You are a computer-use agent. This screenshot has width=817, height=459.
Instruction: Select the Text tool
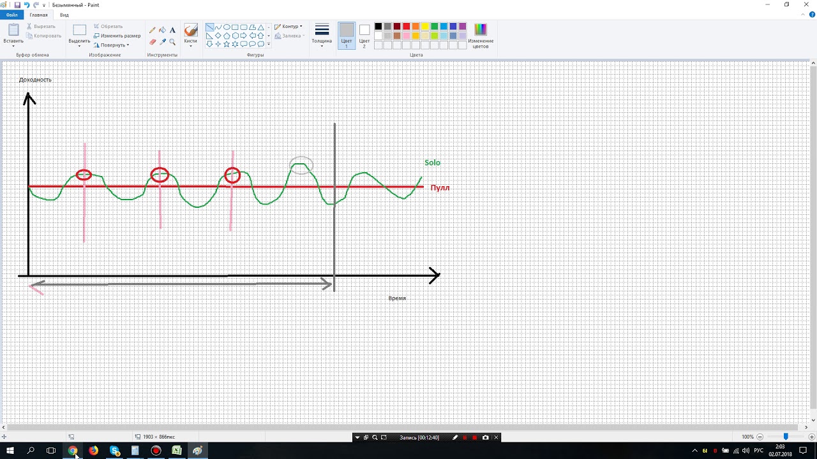172,30
